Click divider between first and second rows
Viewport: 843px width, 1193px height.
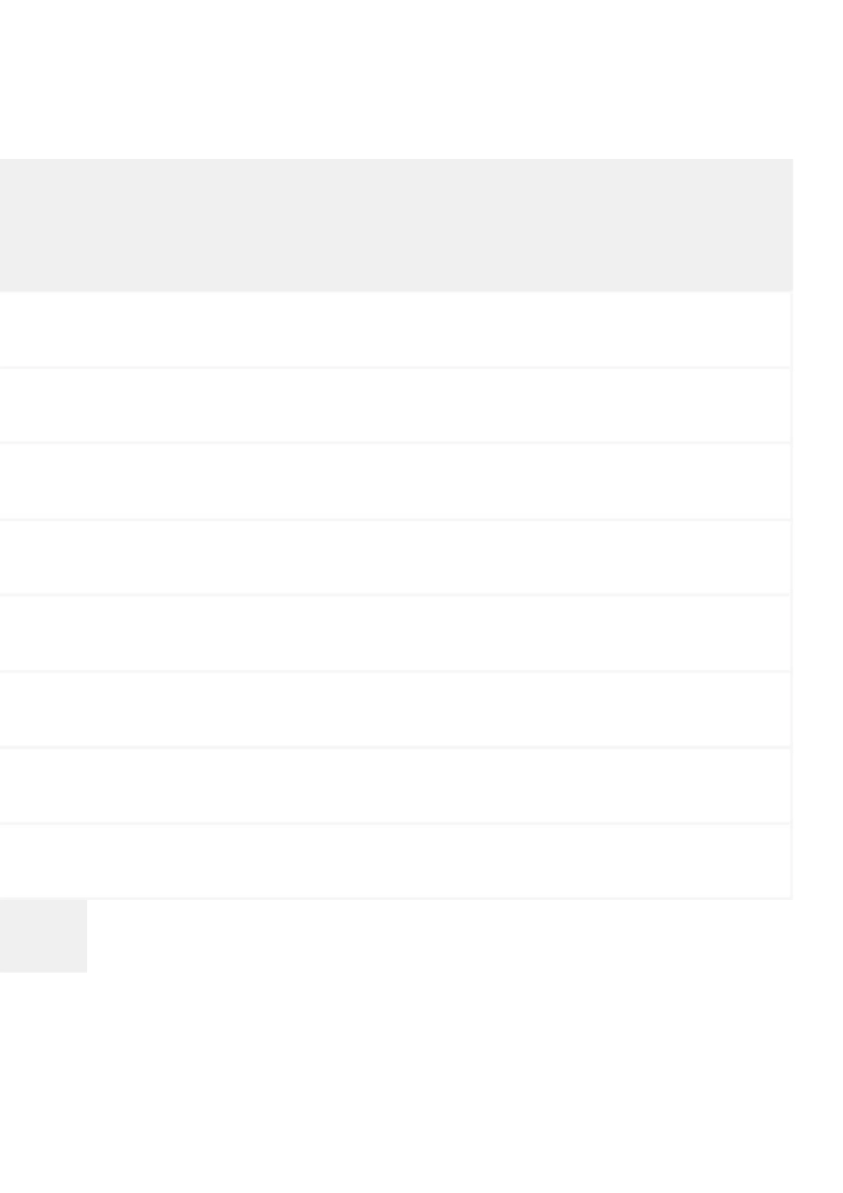(396, 367)
